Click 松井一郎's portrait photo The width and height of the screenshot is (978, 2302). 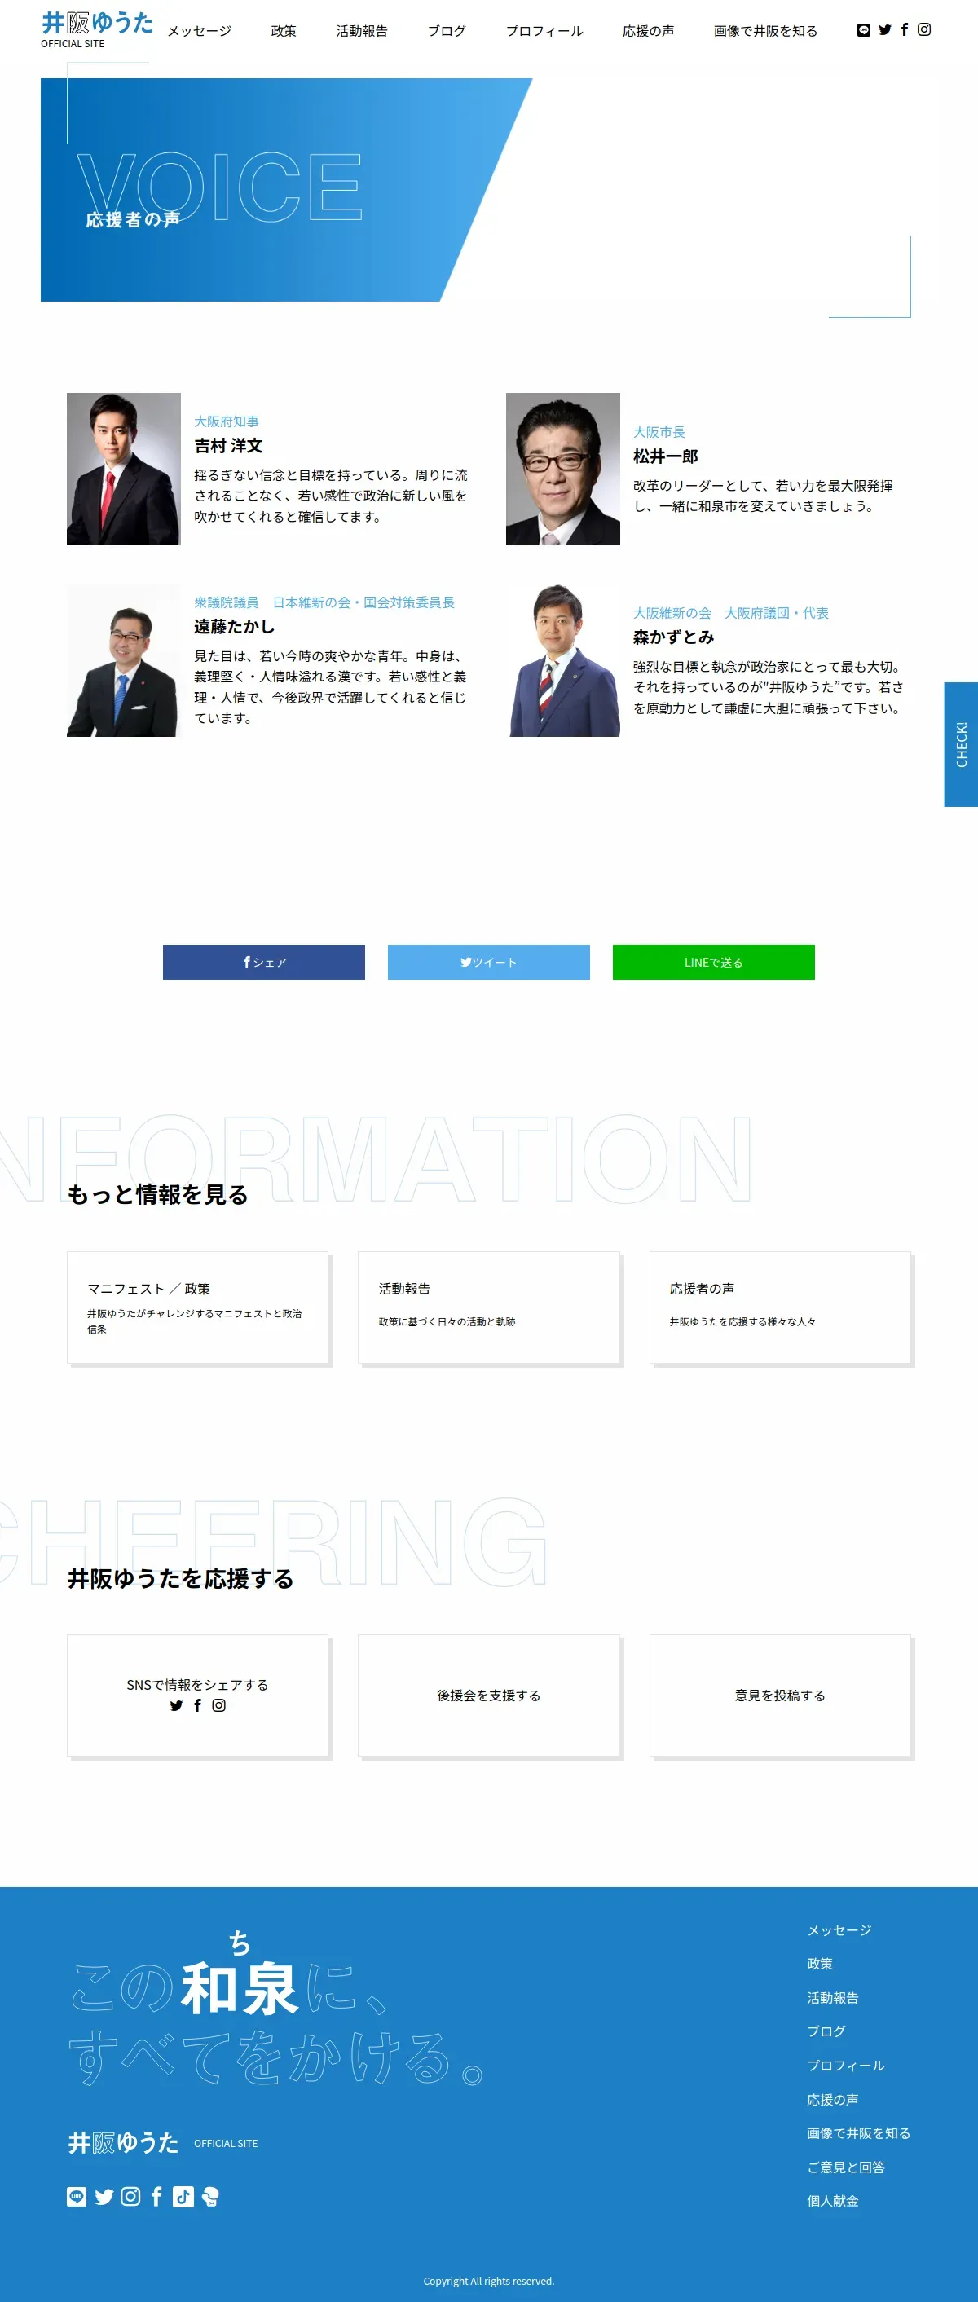click(x=562, y=470)
